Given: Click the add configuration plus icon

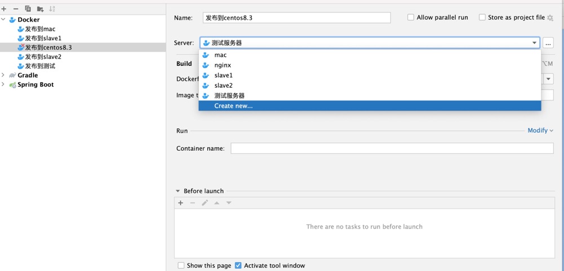Looking at the screenshot, I should [4, 9].
